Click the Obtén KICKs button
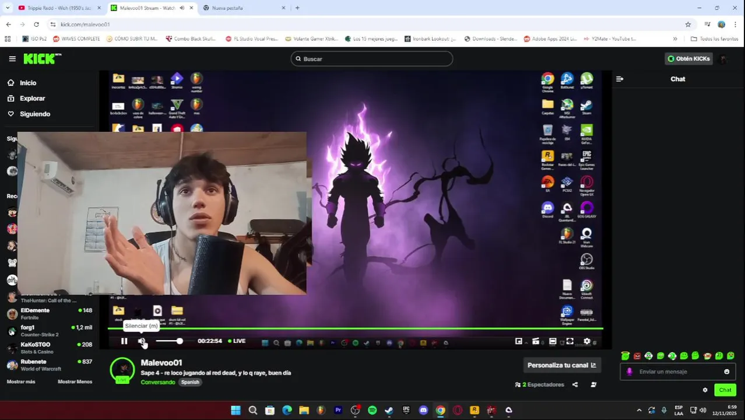 (x=688, y=59)
